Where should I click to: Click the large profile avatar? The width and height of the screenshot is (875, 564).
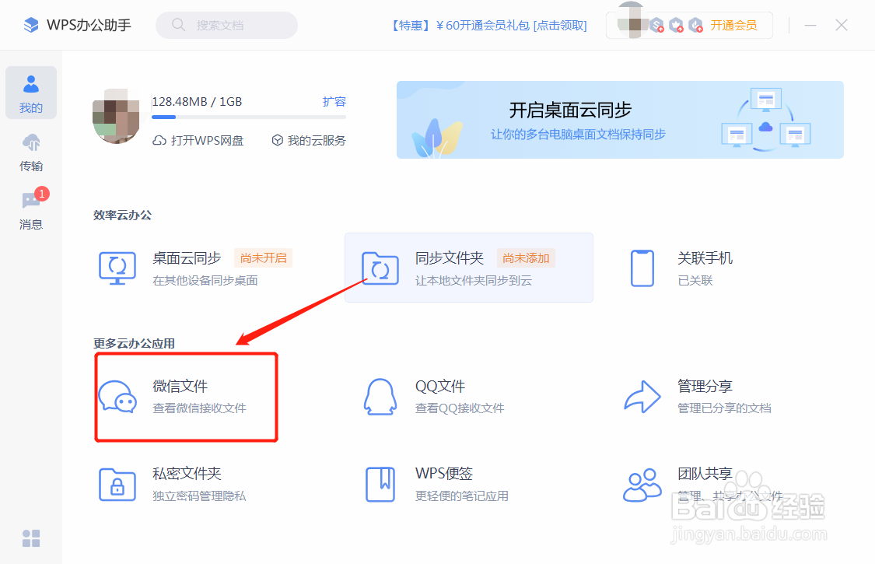(116, 116)
